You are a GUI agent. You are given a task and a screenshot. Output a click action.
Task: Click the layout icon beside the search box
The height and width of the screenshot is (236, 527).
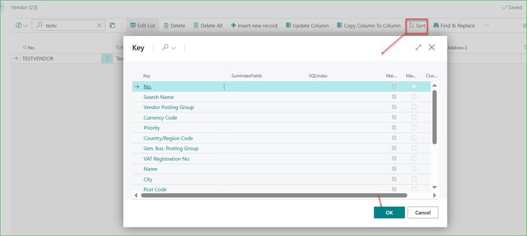[112, 25]
